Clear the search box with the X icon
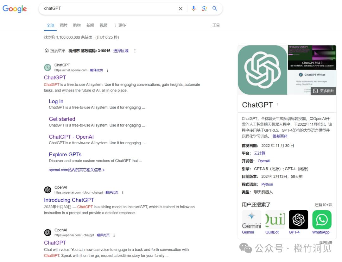The image size is (342, 262). [180, 9]
